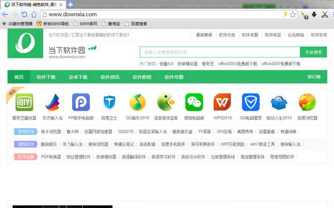The height and width of the screenshot is (208, 334).
Task: Click hot search 安卓模拟器 link
Action: (187, 64)
